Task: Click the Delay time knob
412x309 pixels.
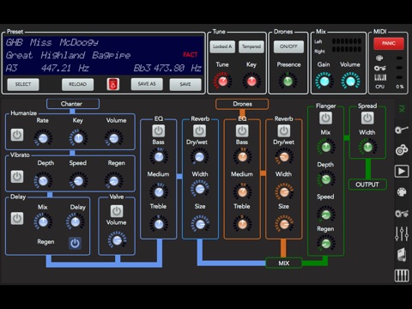Action: (76, 222)
